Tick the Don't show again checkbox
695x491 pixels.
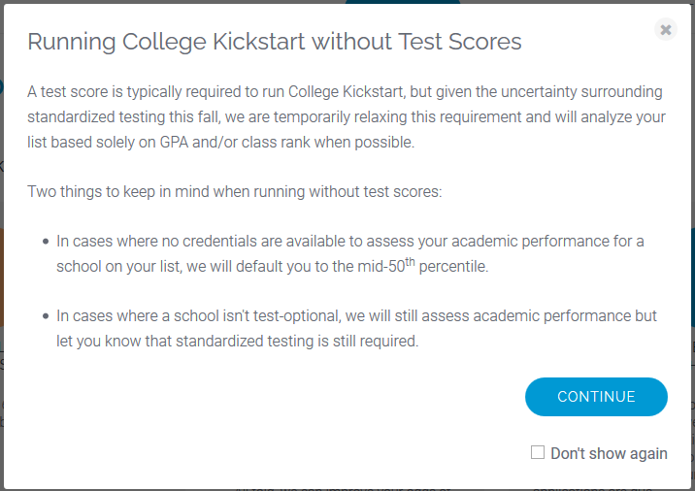[538, 453]
